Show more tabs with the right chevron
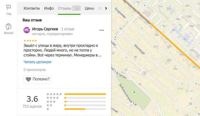The height and width of the screenshot is (116, 200). [106, 8]
